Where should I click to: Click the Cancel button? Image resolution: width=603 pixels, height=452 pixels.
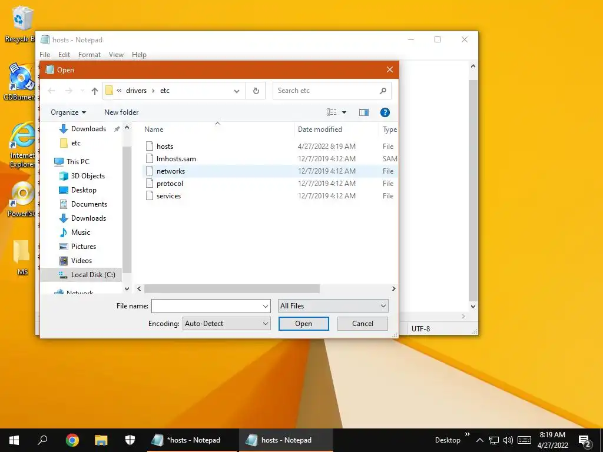click(x=362, y=324)
